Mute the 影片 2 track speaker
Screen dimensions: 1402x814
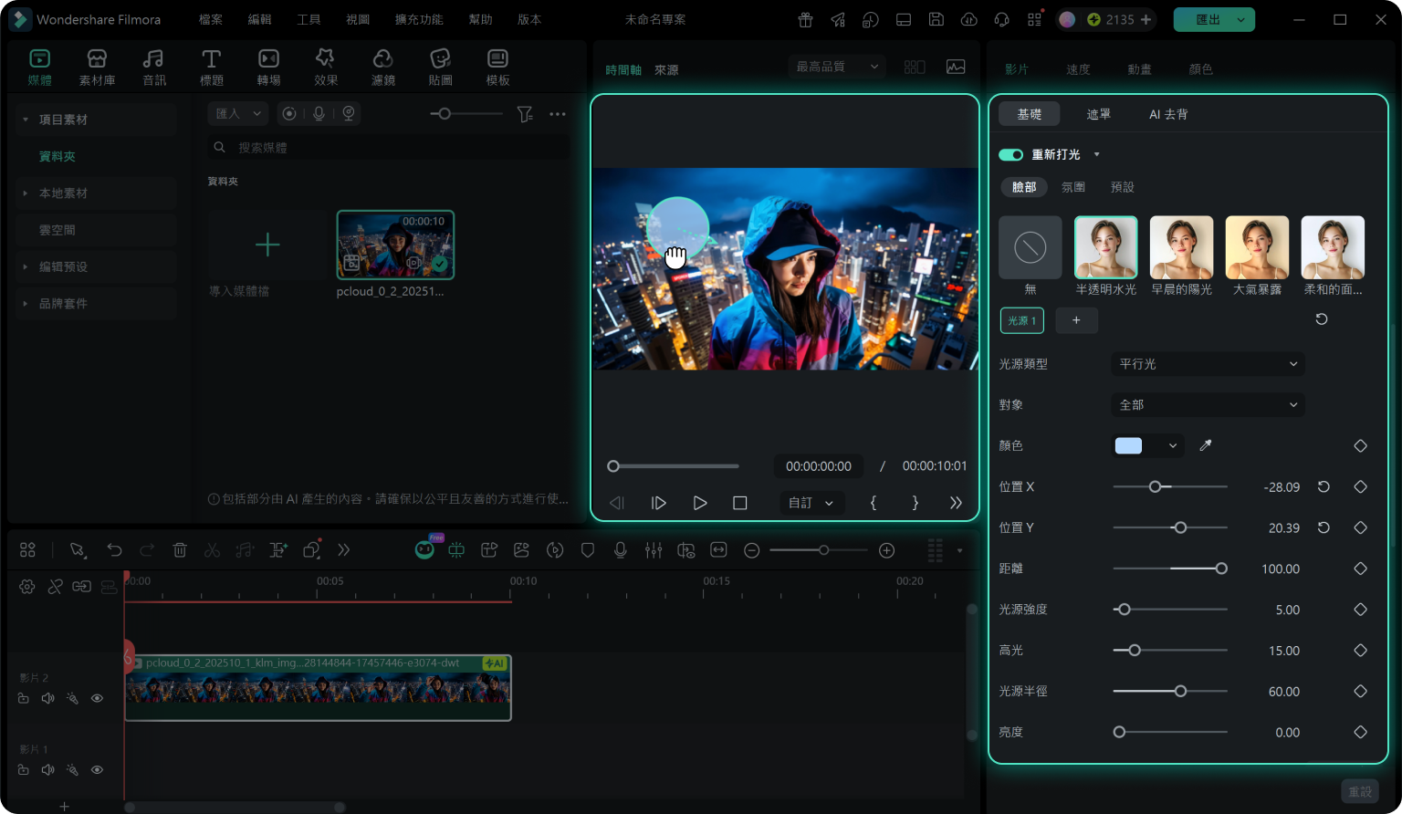click(47, 698)
